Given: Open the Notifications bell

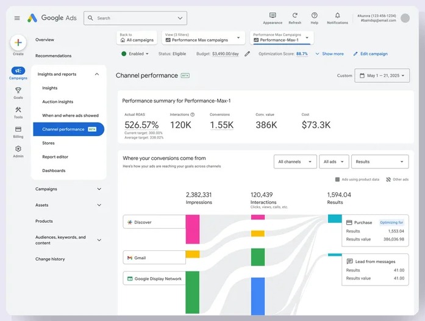Looking at the screenshot, I should (x=337, y=15).
